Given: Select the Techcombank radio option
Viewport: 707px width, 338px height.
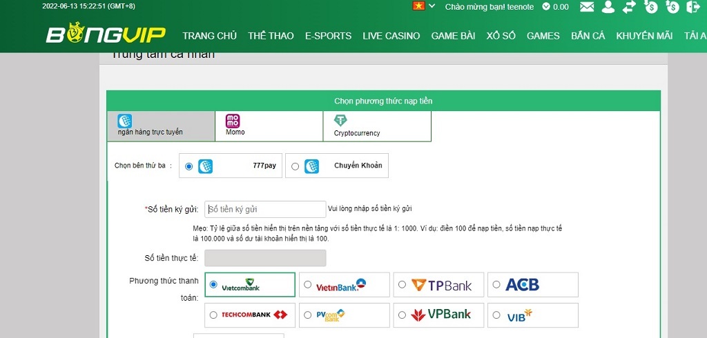Looking at the screenshot, I should (213, 315).
